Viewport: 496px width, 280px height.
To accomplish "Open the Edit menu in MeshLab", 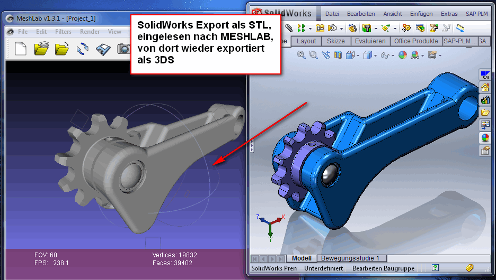I will pyautogui.click(x=41, y=32).
